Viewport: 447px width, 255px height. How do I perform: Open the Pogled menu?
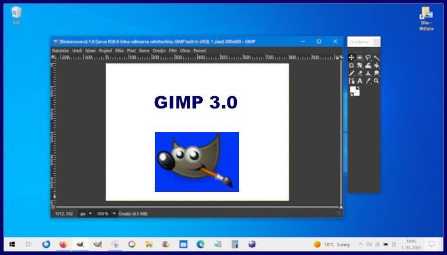point(105,50)
